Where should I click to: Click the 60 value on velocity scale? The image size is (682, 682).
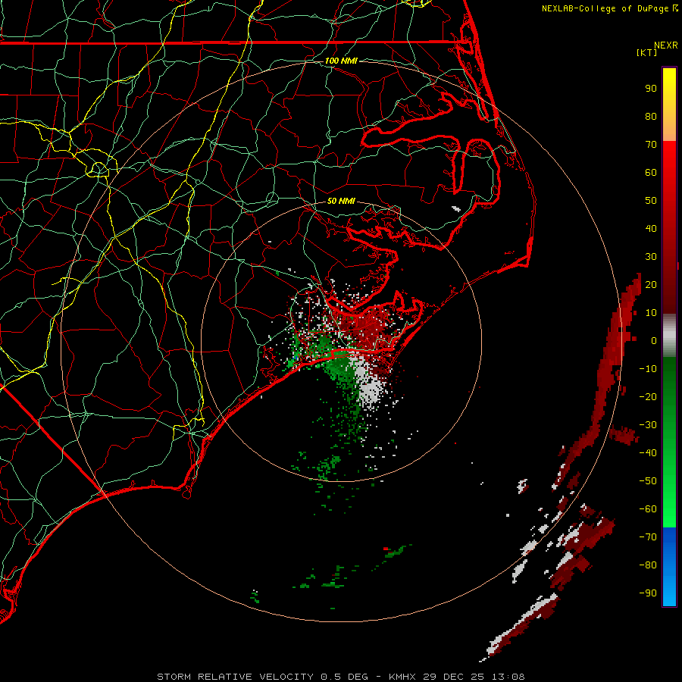[651, 173]
